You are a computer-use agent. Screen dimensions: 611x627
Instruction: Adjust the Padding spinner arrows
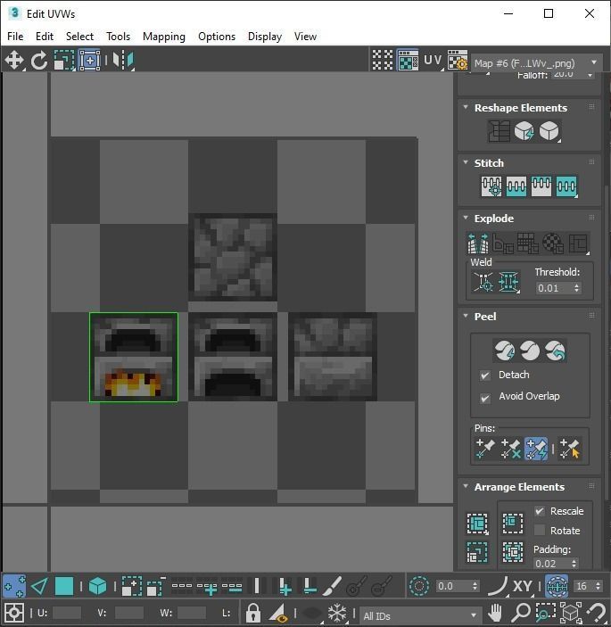(574, 564)
